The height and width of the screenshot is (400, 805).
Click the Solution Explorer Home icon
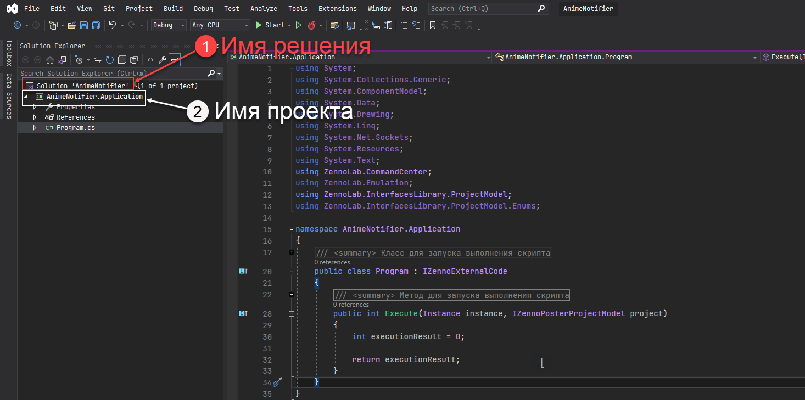point(50,60)
